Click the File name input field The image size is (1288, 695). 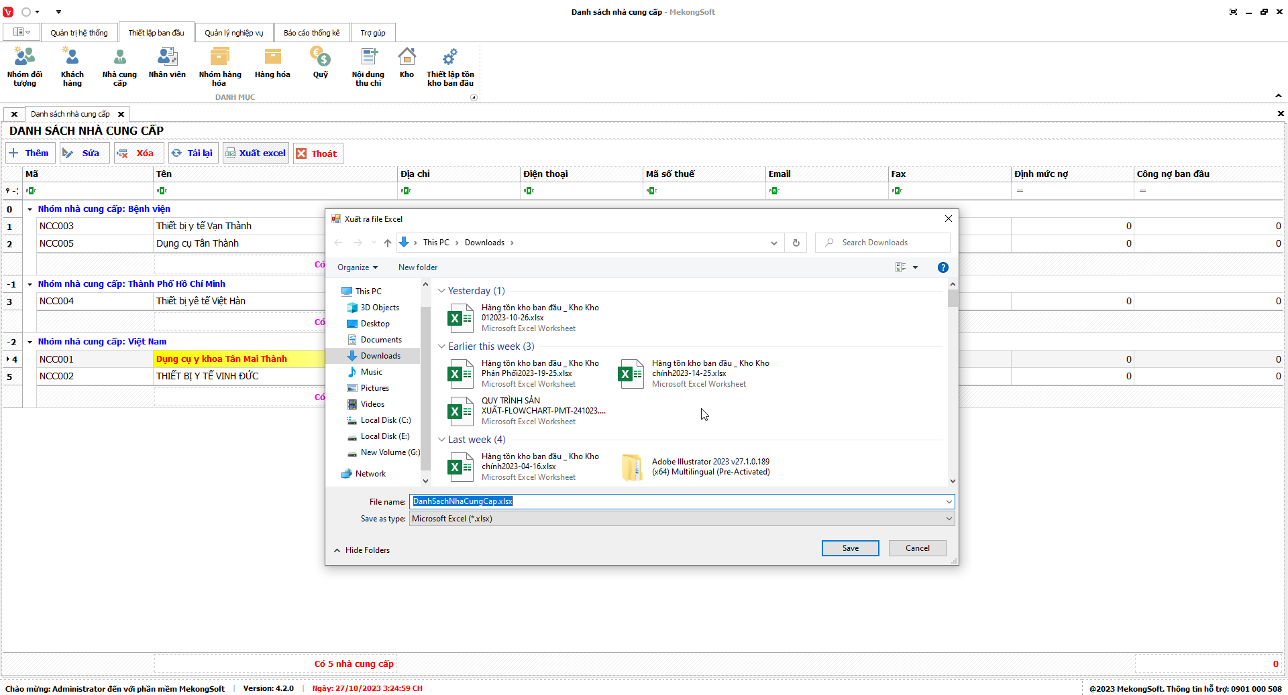[678, 501]
